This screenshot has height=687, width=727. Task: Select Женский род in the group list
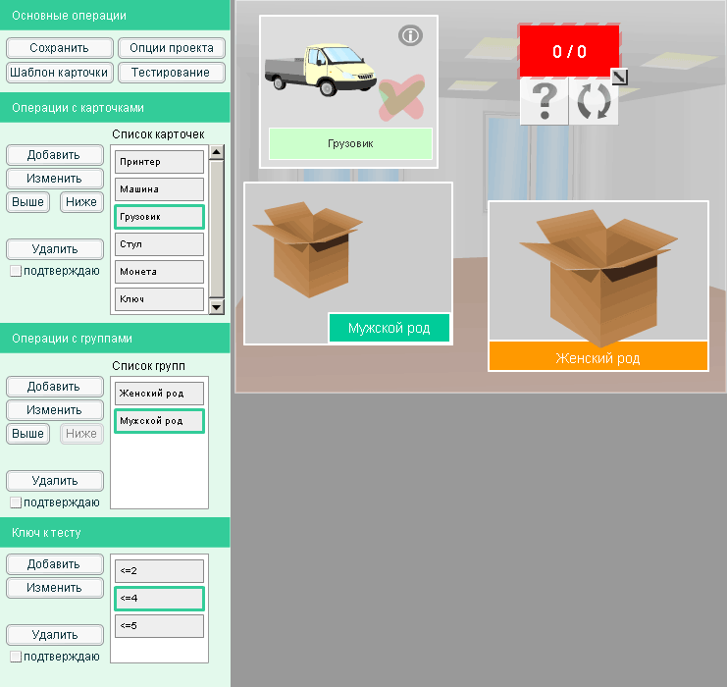point(159,394)
